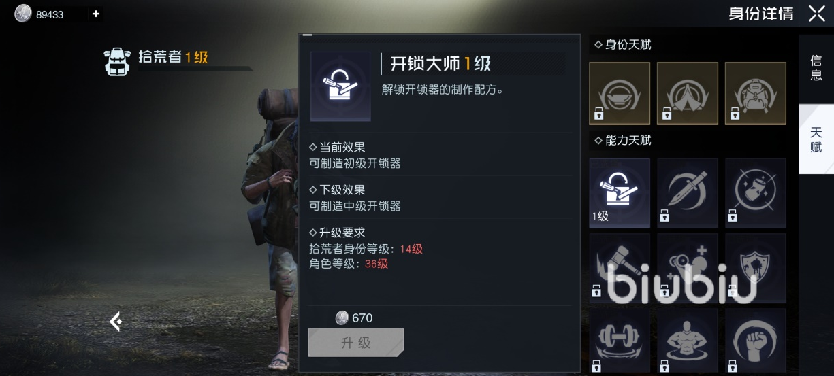834x376 pixels.
Task: Open the first locked identity talent
Action: point(620,94)
